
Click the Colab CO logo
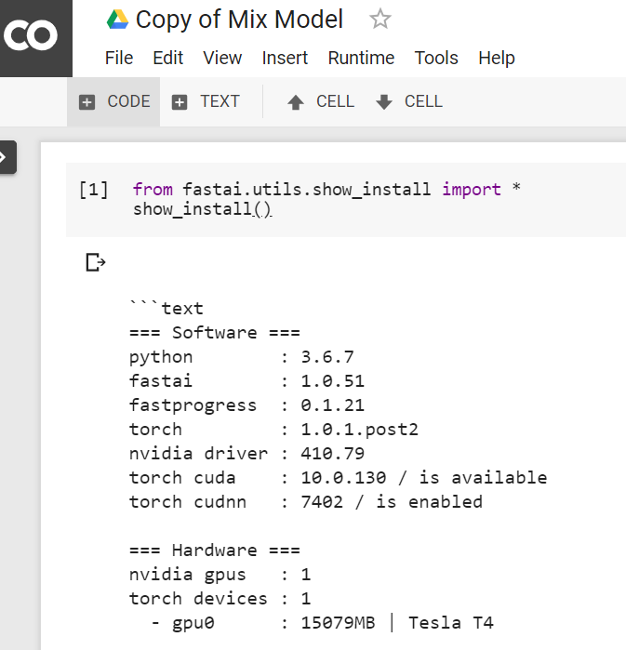pos(31,35)
